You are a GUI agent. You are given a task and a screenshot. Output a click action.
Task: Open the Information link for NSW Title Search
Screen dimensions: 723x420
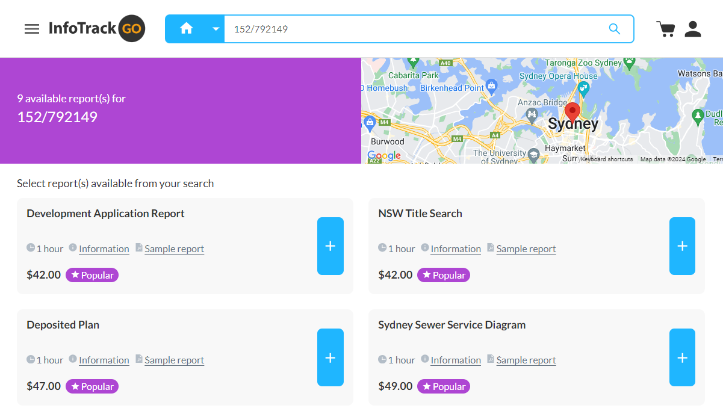(456, 248)
